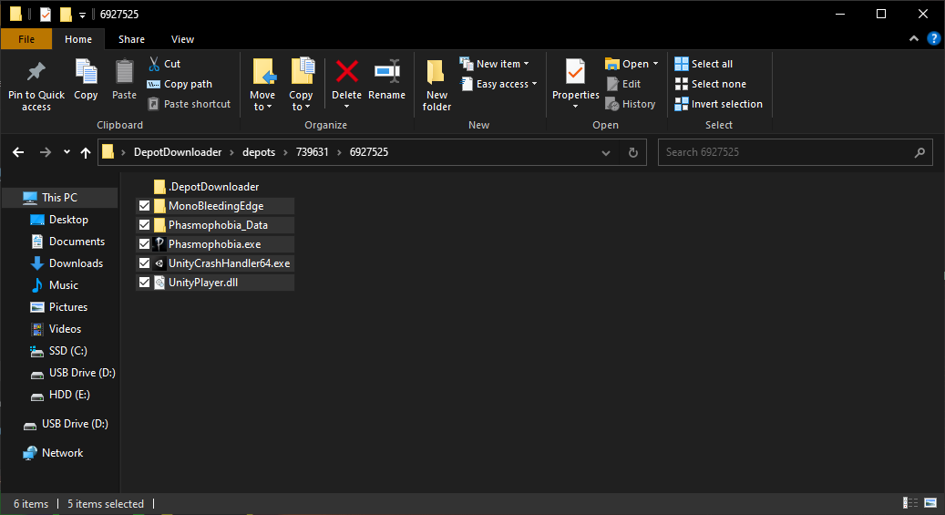Go forward in folder history
Screen dimensions: 945x515
pyautogui.click(x=46, y=152)
